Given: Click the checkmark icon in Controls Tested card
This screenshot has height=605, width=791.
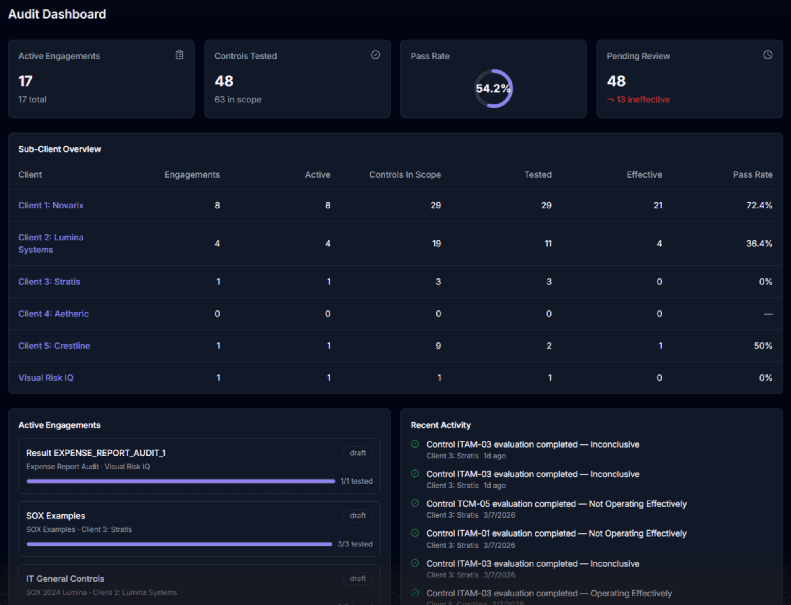Looking at the screenshot, I should [375, 55].
